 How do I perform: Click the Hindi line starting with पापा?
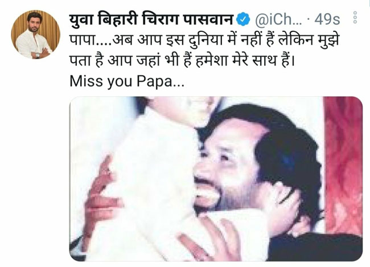pyautogui.click(x=204, y=40)
